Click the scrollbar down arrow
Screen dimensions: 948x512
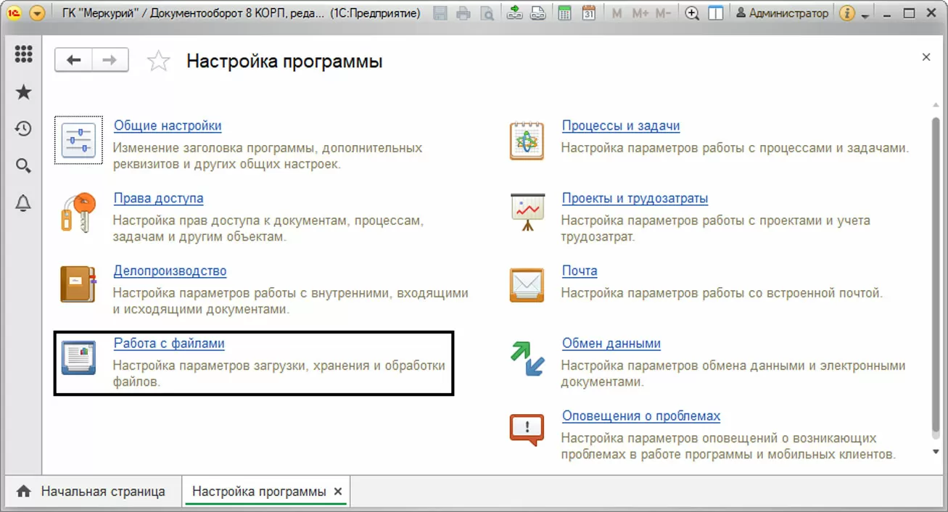coord(936,452)
